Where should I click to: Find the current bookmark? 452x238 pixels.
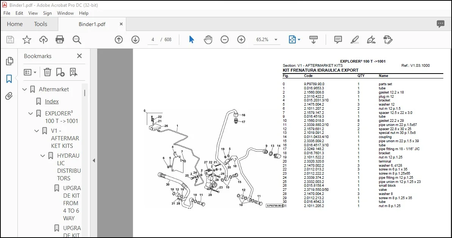tap(73, 72)
